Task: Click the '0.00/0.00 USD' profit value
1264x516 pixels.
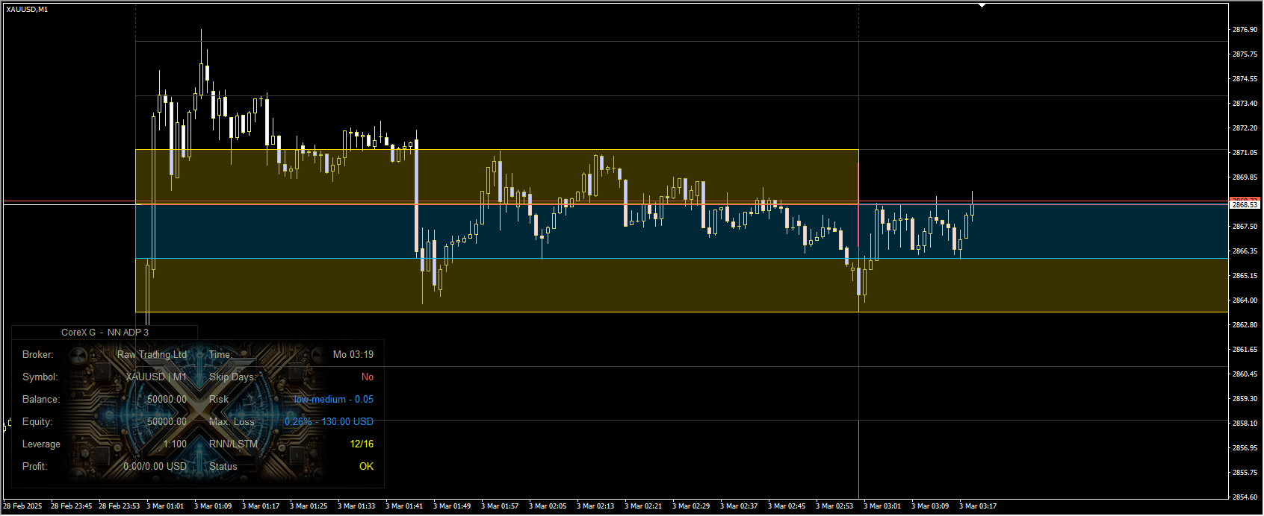Action: [155, 467]
